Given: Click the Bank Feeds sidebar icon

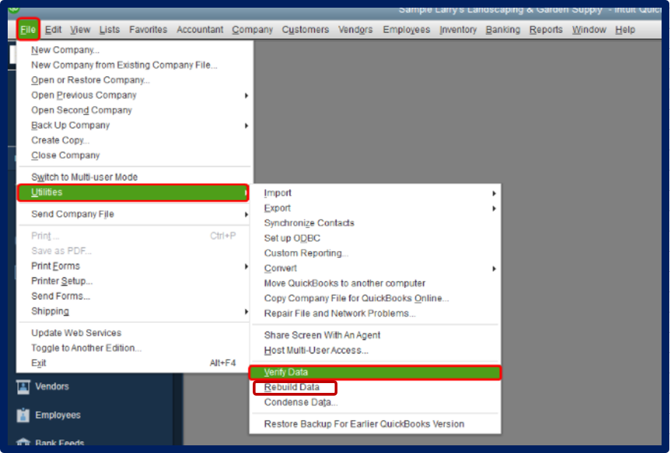Looking at the screenshot, I should 23,442.
